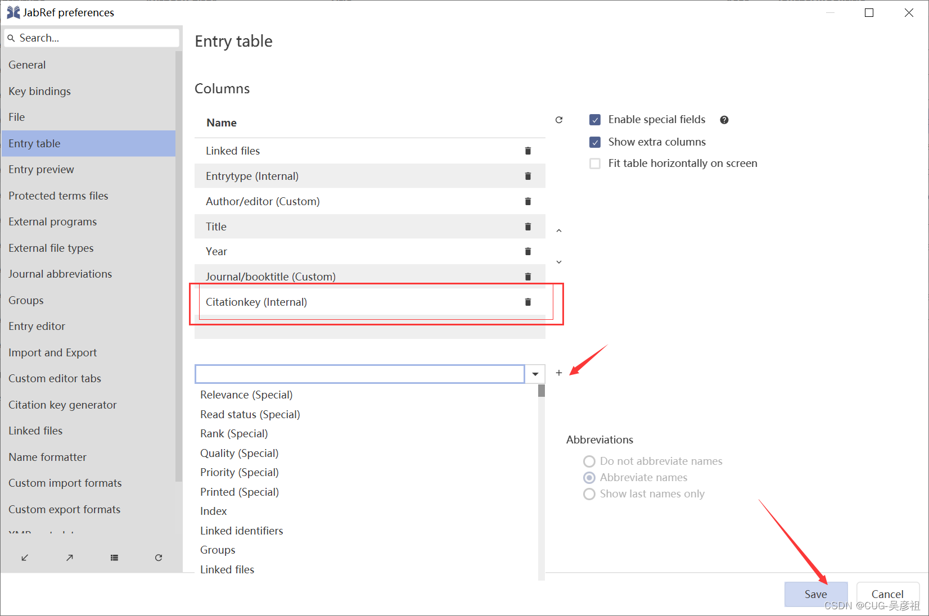Image resolution: width=929 pixels, height=616 pixels.
Task: Select the Title column row
Action: click(369, 227)
